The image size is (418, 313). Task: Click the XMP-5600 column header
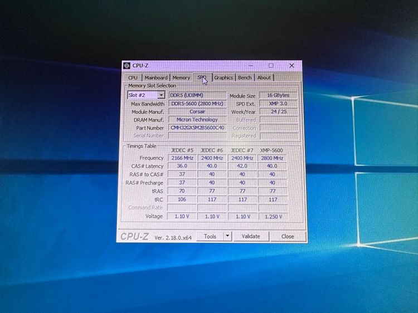click(x=271, y=150)
